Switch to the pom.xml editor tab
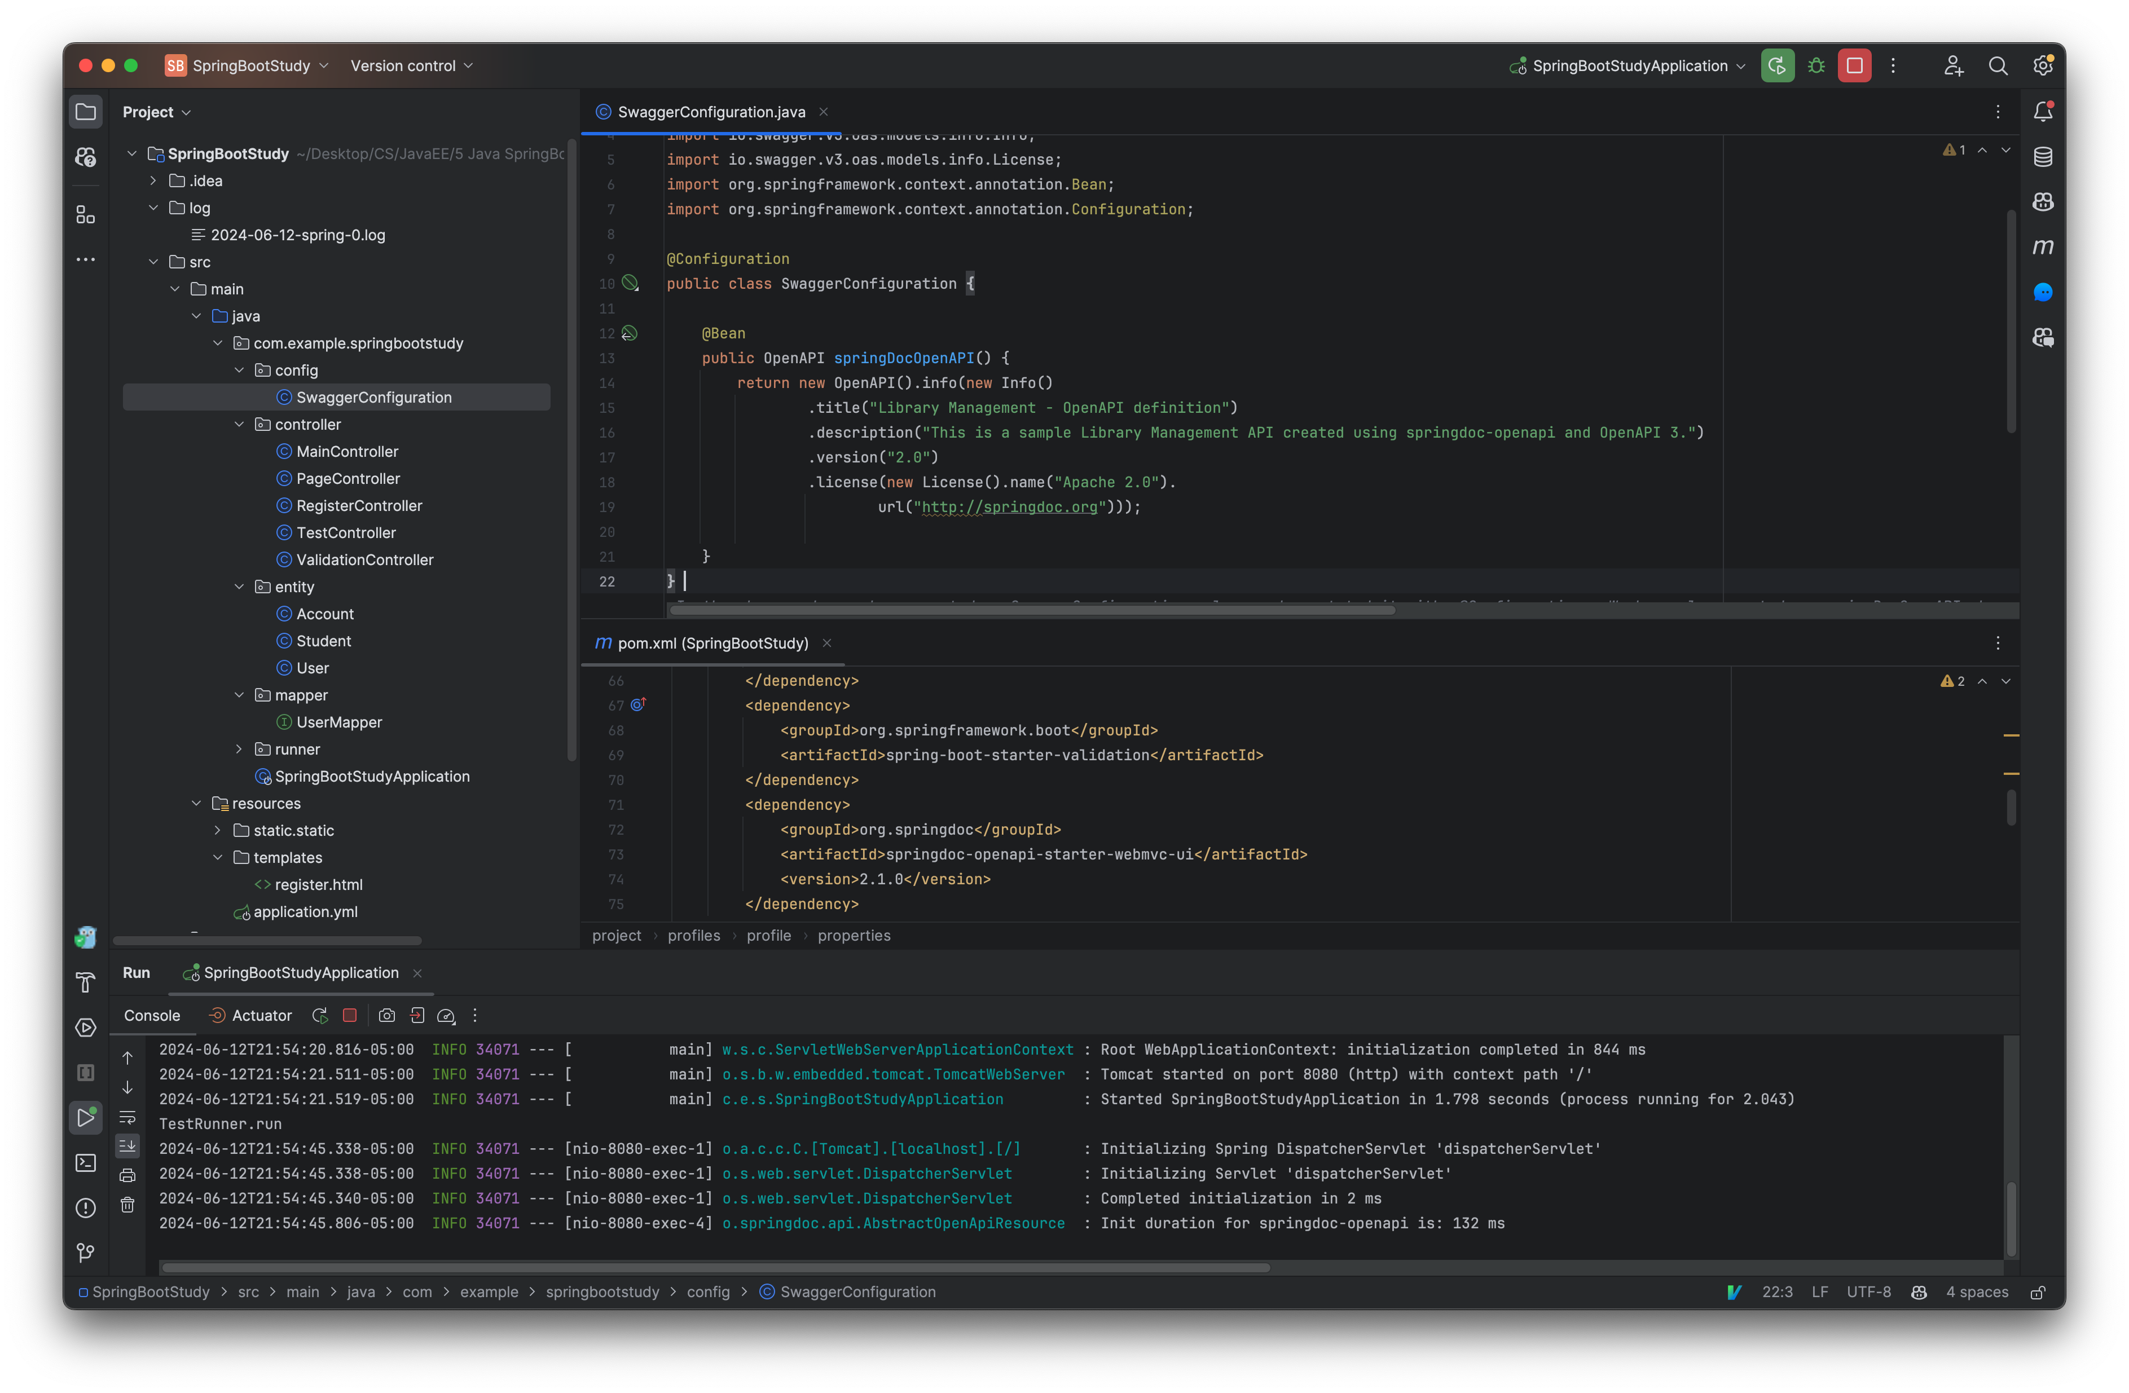 pos(711,643)
